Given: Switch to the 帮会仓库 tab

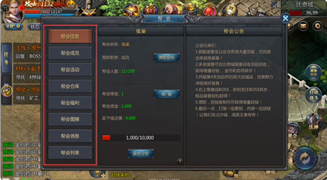Looking at the screenshot, I should tap(70, 86).
